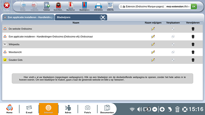The width and height of the screenshot is (205, 115).
Task: Move Een applicatie installeren bookmark
Action: (173, 37)
